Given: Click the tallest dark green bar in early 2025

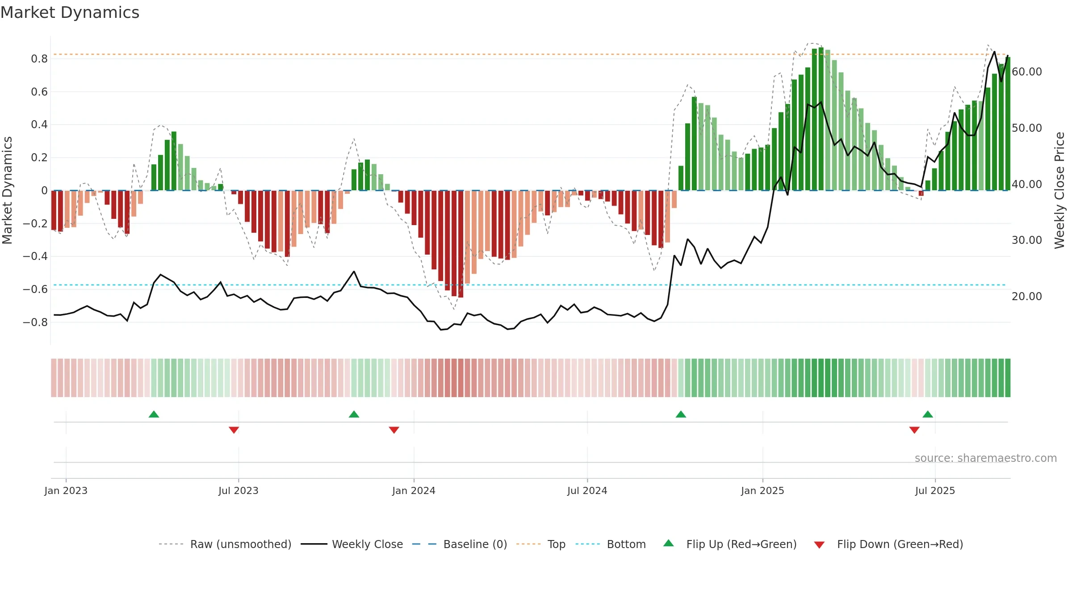Looking at the screenshot, I should (821, 119).
